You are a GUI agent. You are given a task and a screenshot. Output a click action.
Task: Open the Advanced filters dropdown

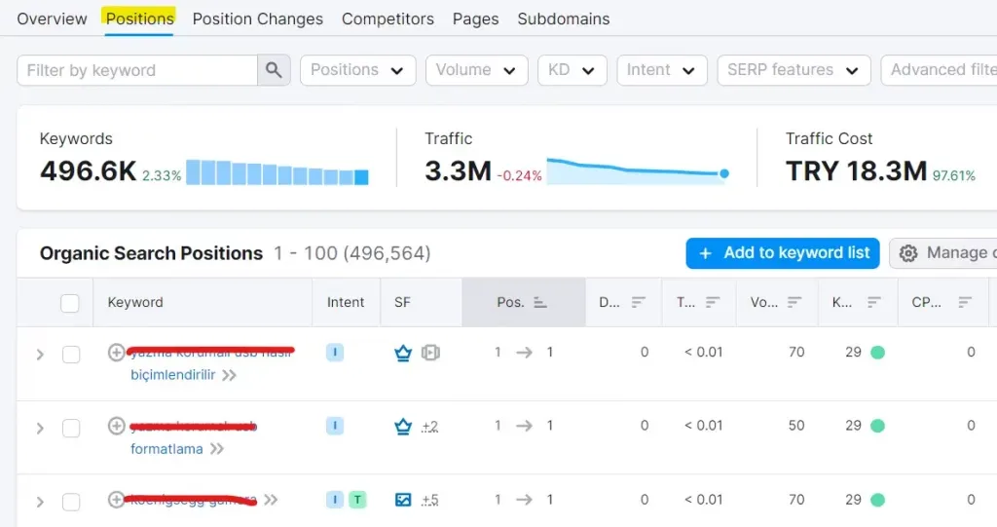pyautogui.click(x=940, y=70)
